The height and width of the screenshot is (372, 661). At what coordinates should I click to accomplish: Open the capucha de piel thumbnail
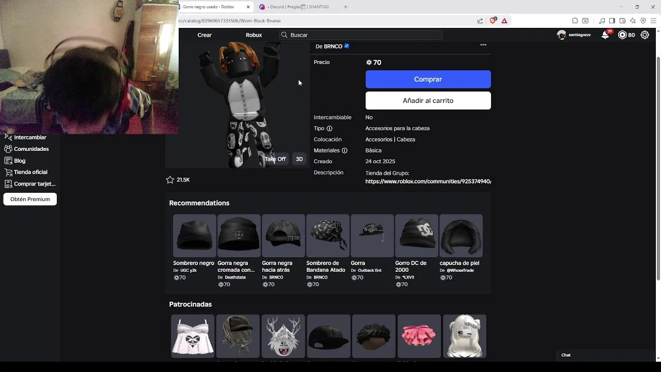(x=461, y=236)
